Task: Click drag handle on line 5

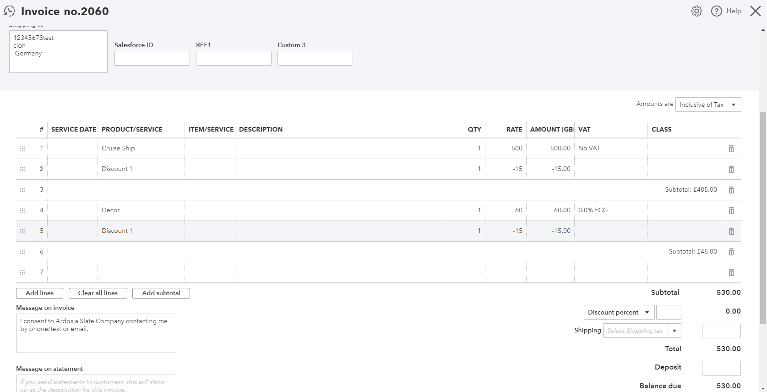Action: pyautogui.click(x=22, y=231)
